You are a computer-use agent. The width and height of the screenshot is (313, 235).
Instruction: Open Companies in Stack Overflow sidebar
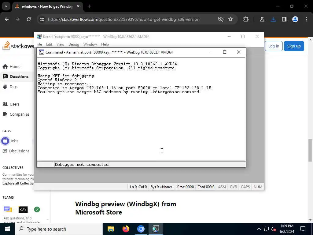coord(20,114)
